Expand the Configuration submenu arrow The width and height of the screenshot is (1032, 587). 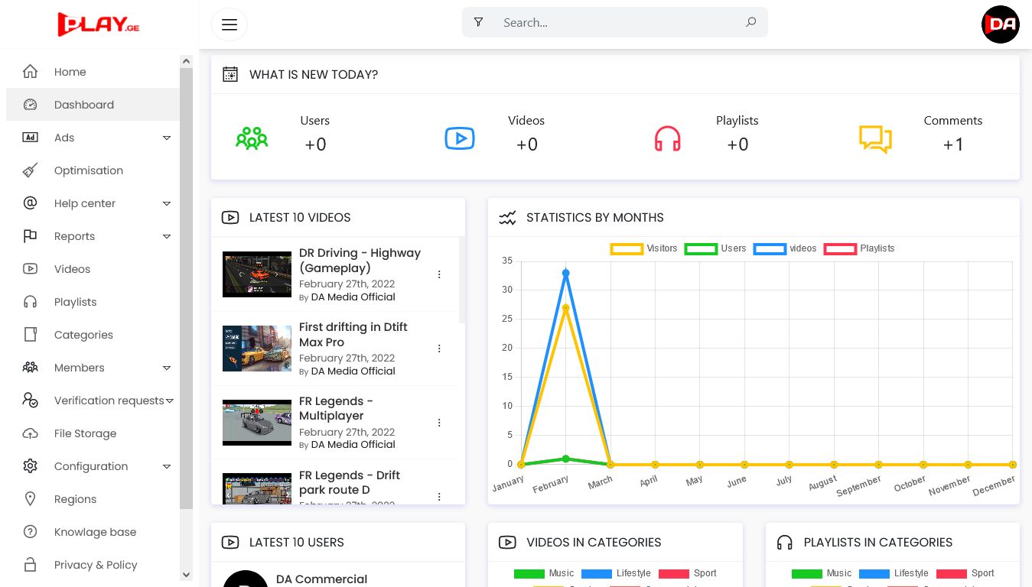click(x=167, y=466)
